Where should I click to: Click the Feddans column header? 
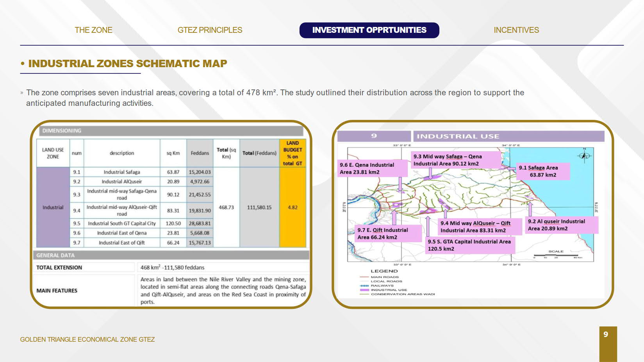[x=200, y=153]
